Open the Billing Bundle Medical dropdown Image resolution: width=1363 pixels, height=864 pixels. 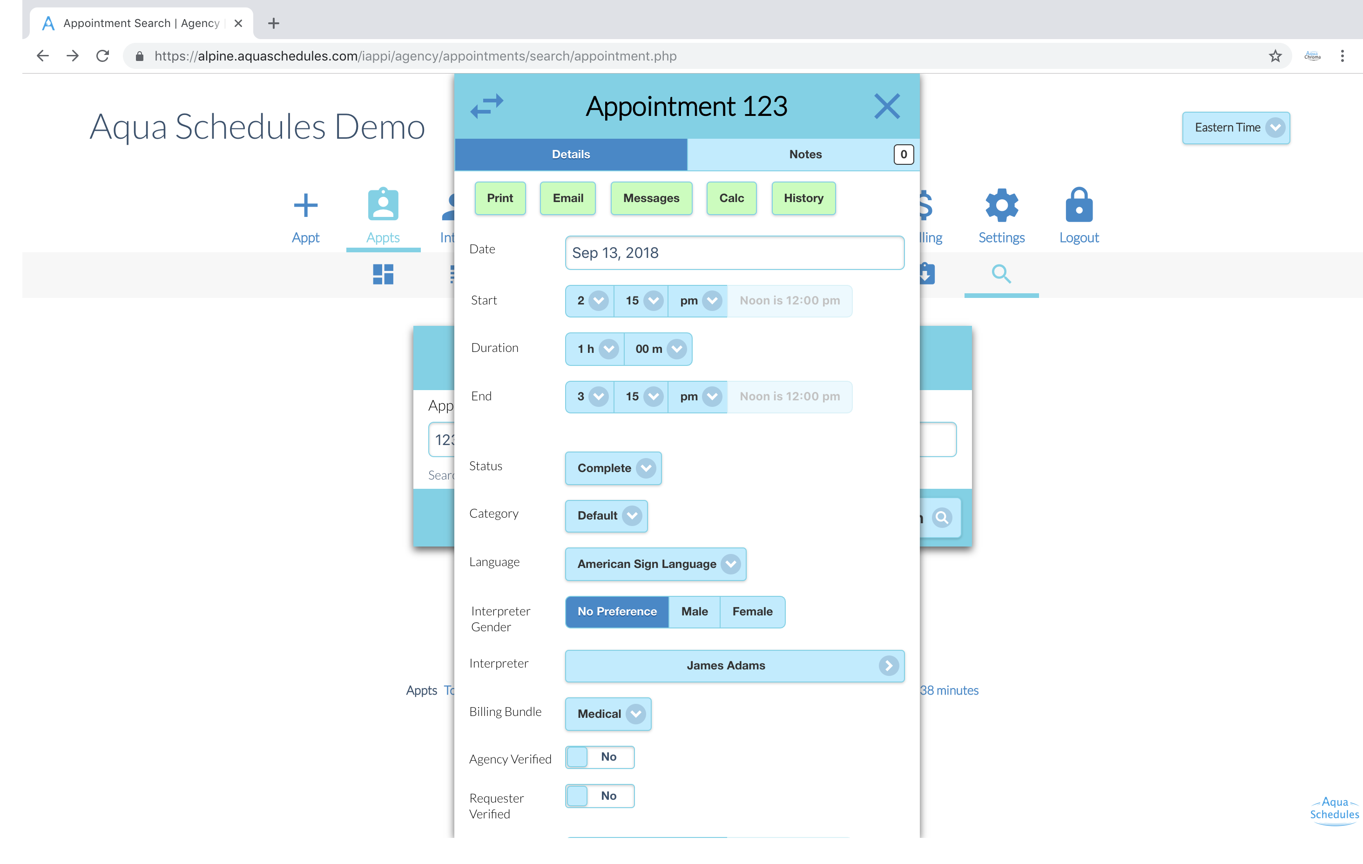coord(608,714)
